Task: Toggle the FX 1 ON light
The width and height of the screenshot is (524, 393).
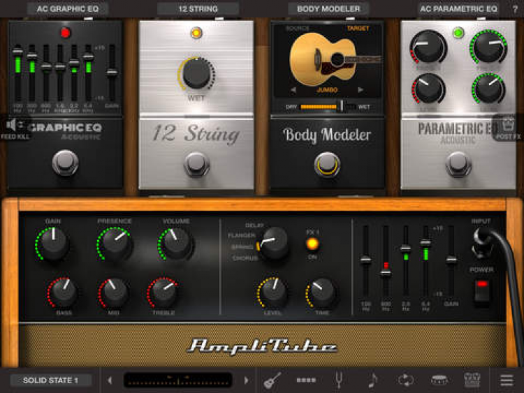Action: pyautogui.click(x=312, y=244)
